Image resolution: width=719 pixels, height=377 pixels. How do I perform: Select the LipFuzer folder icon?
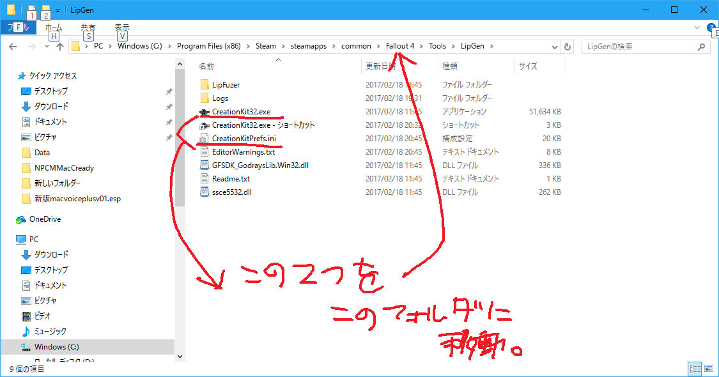pyautogui.click(x=205, y=85)
